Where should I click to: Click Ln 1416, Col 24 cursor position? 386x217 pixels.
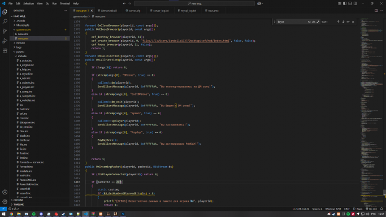301,209
